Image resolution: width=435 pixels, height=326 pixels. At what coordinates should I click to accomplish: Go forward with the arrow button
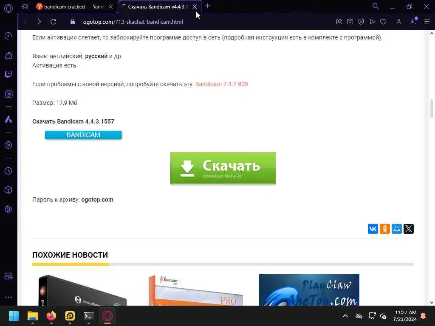pos(39,22)
